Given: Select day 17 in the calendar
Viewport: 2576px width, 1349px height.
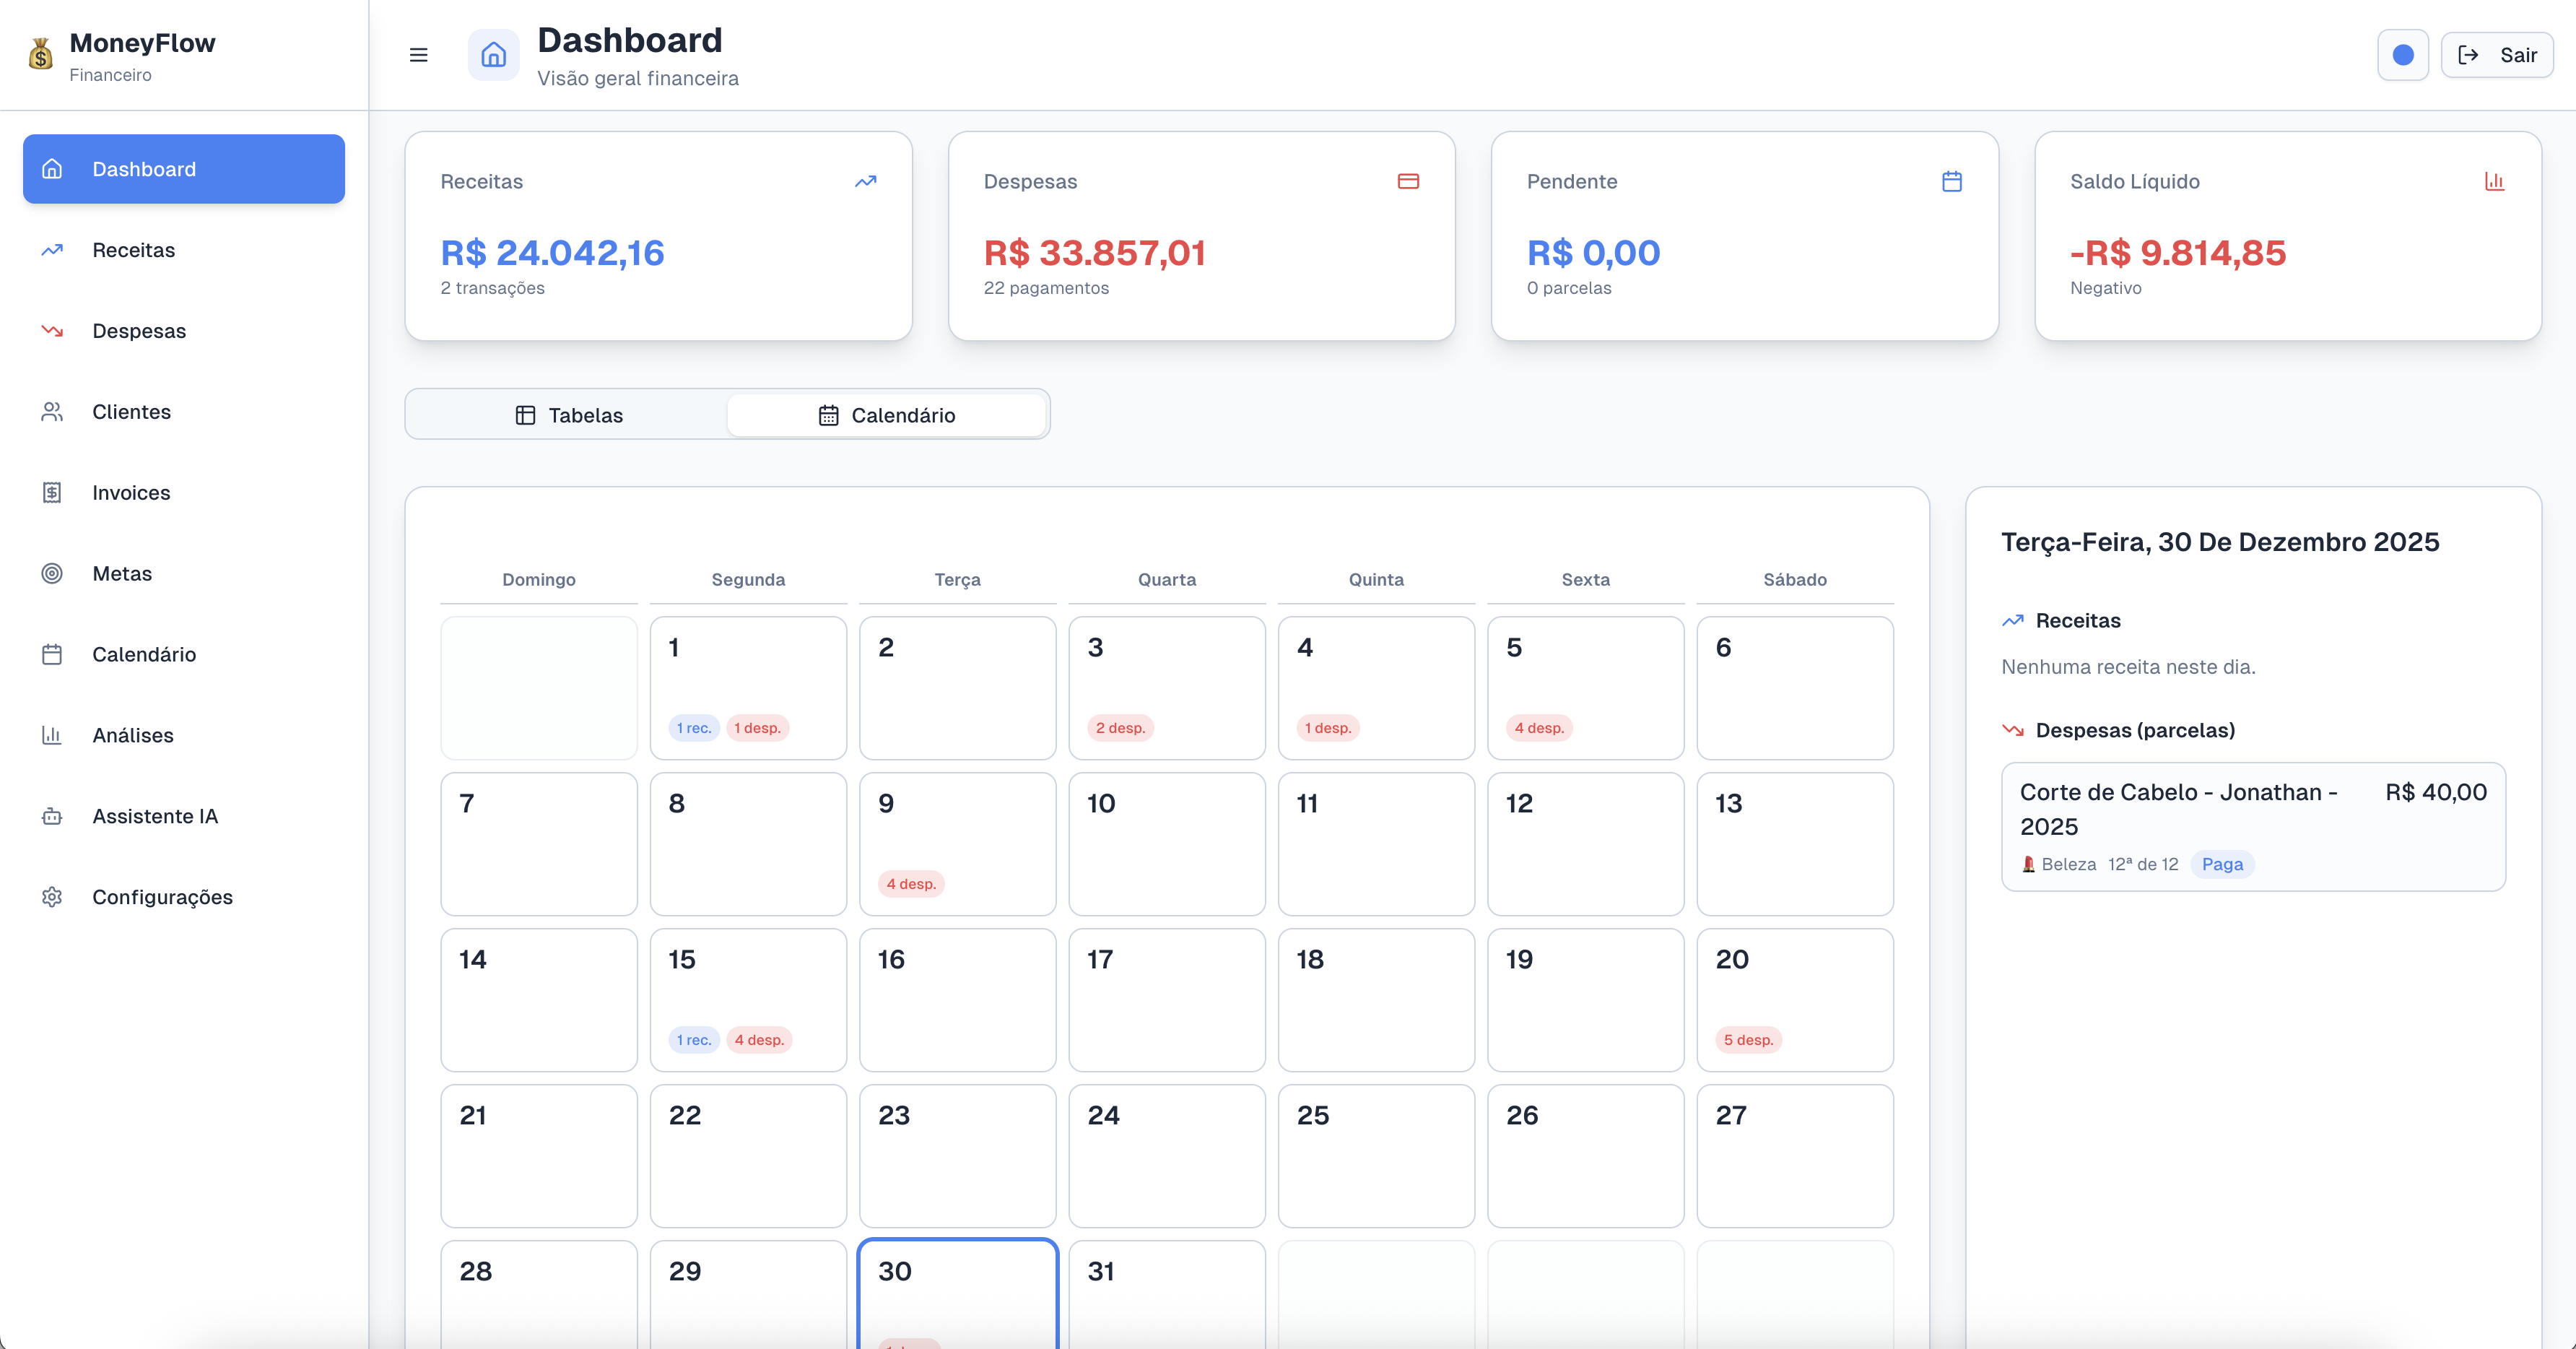Looking at the screenshot, I should click(x=1167, y=1000).
